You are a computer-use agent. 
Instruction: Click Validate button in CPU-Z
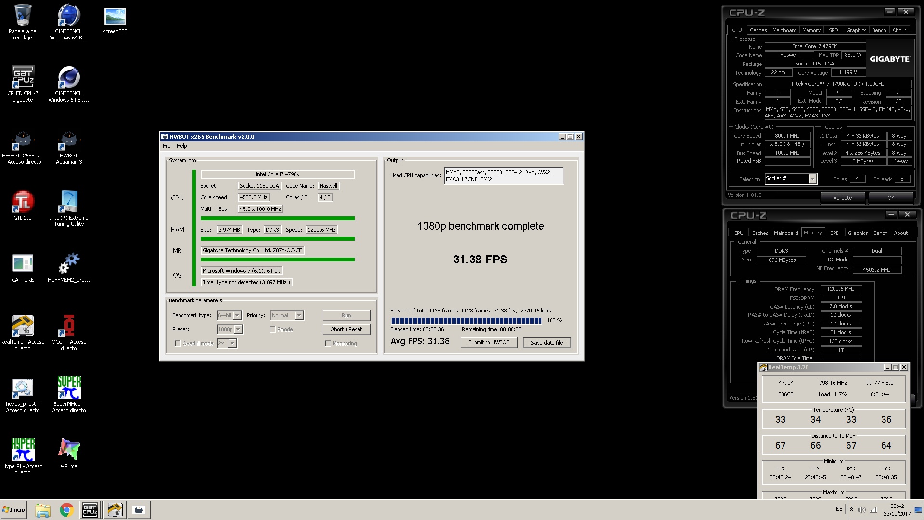843,198
